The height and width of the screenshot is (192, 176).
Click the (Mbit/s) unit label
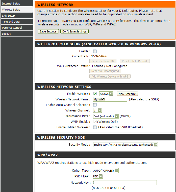pyautogui.click(x=125, y=116)
